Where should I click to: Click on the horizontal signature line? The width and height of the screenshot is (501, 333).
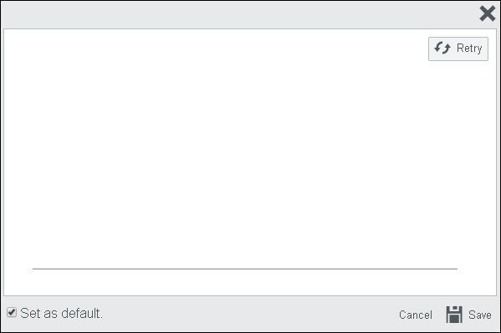[245, 269]
